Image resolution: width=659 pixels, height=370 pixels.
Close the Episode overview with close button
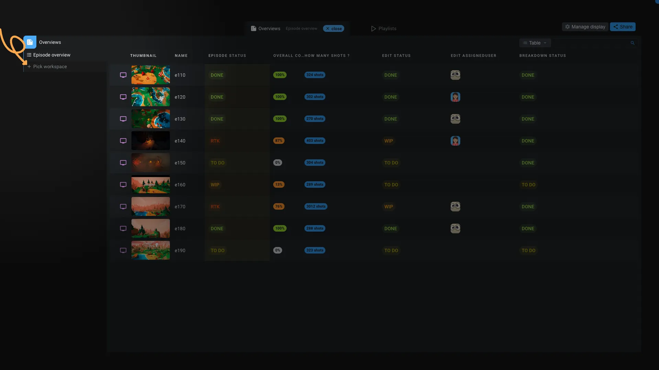tap(333, 28)
